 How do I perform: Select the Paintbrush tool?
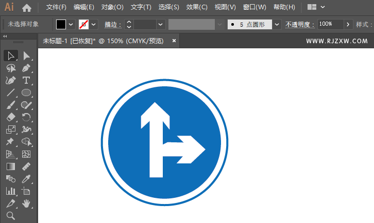point(10,105)
